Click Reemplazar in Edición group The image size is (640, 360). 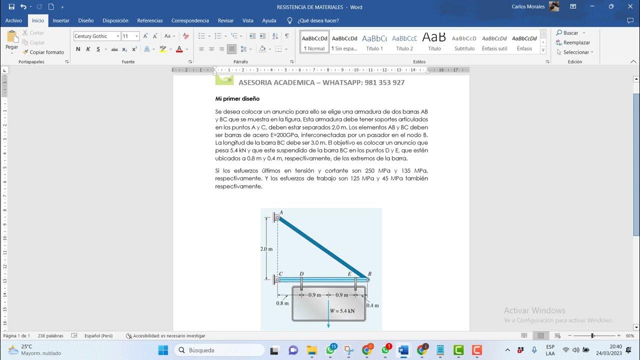(573, 42)
